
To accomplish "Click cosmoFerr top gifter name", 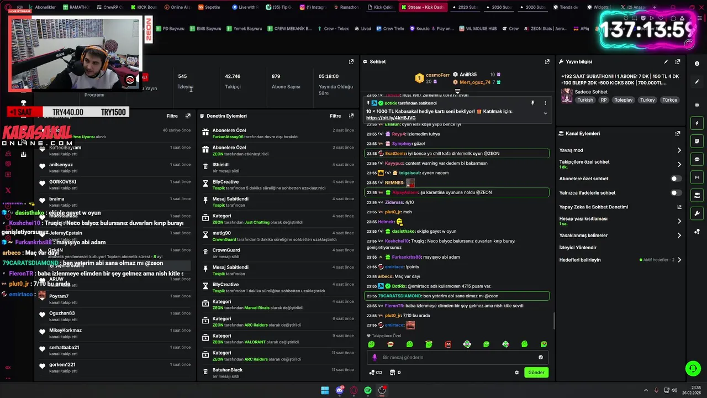I will (437, 75).
